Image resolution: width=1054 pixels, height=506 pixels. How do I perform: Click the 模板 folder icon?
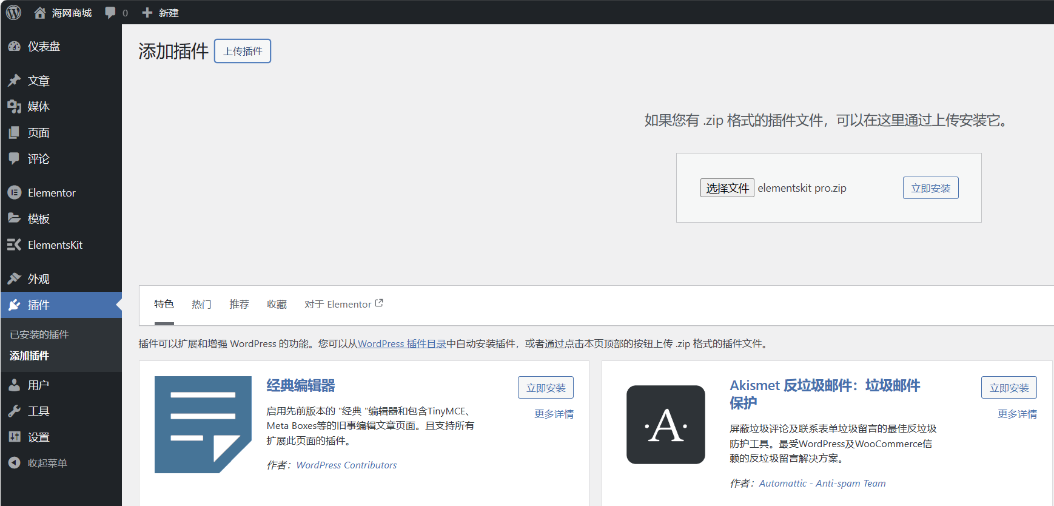(x=15, y=218)
